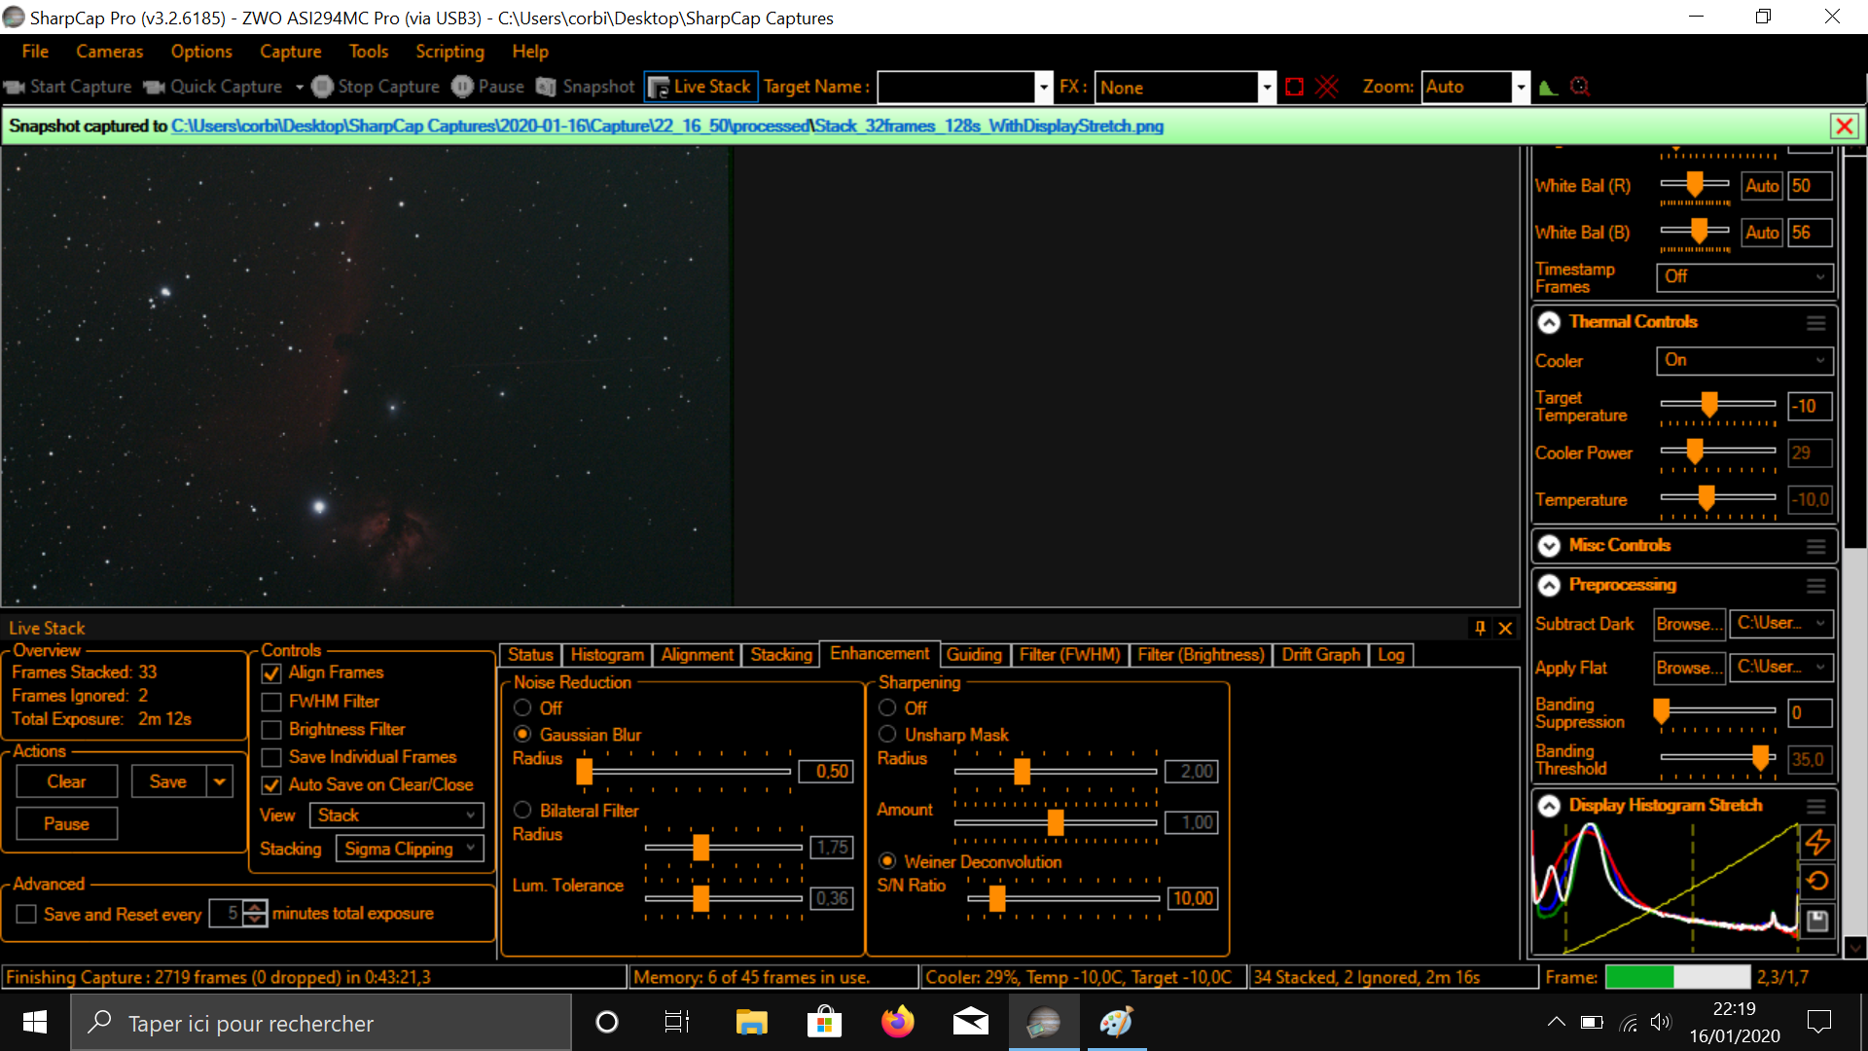Switch to the Histogram tab
Image resolution: width=1868 pixels, height=1051 pixels.
click(607, 655)
